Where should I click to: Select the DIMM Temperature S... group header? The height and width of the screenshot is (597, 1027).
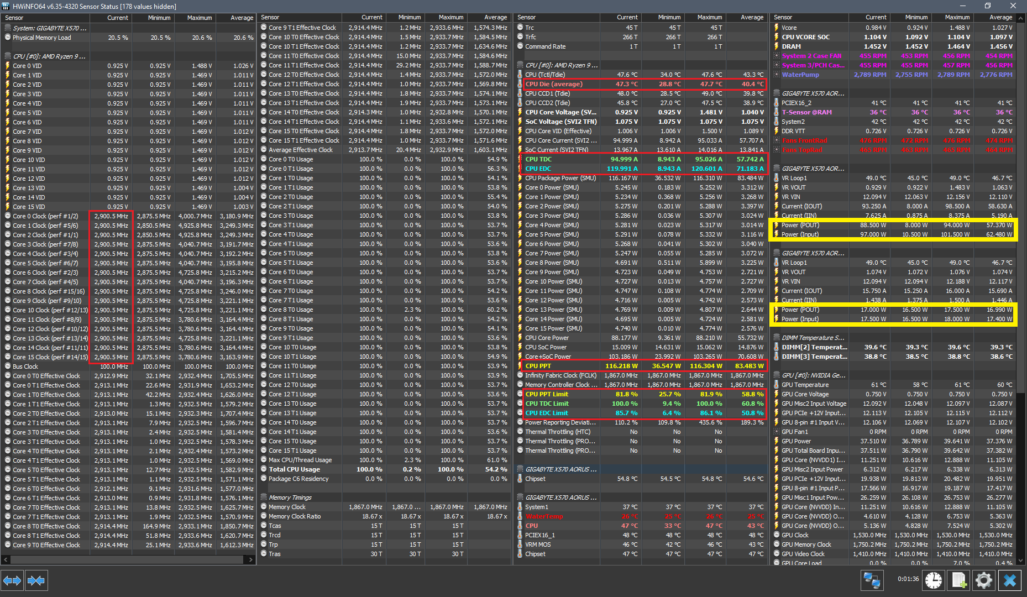(x=813, y=338)
